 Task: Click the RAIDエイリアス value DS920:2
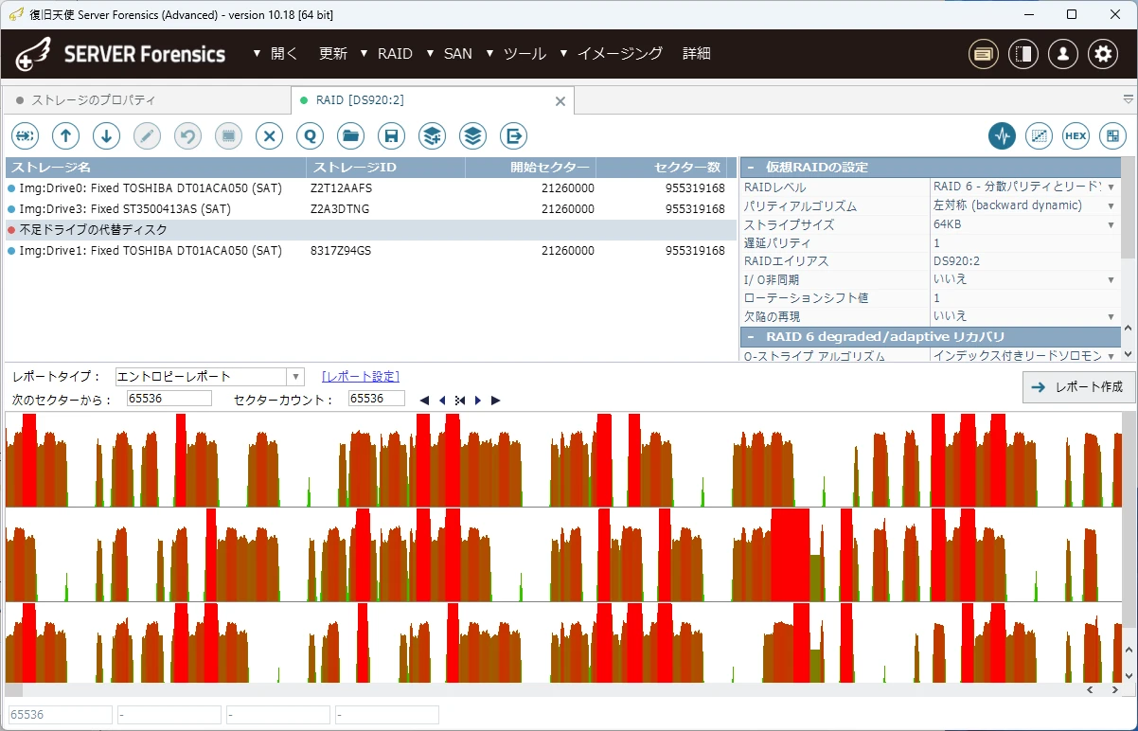pos(1024,261)
